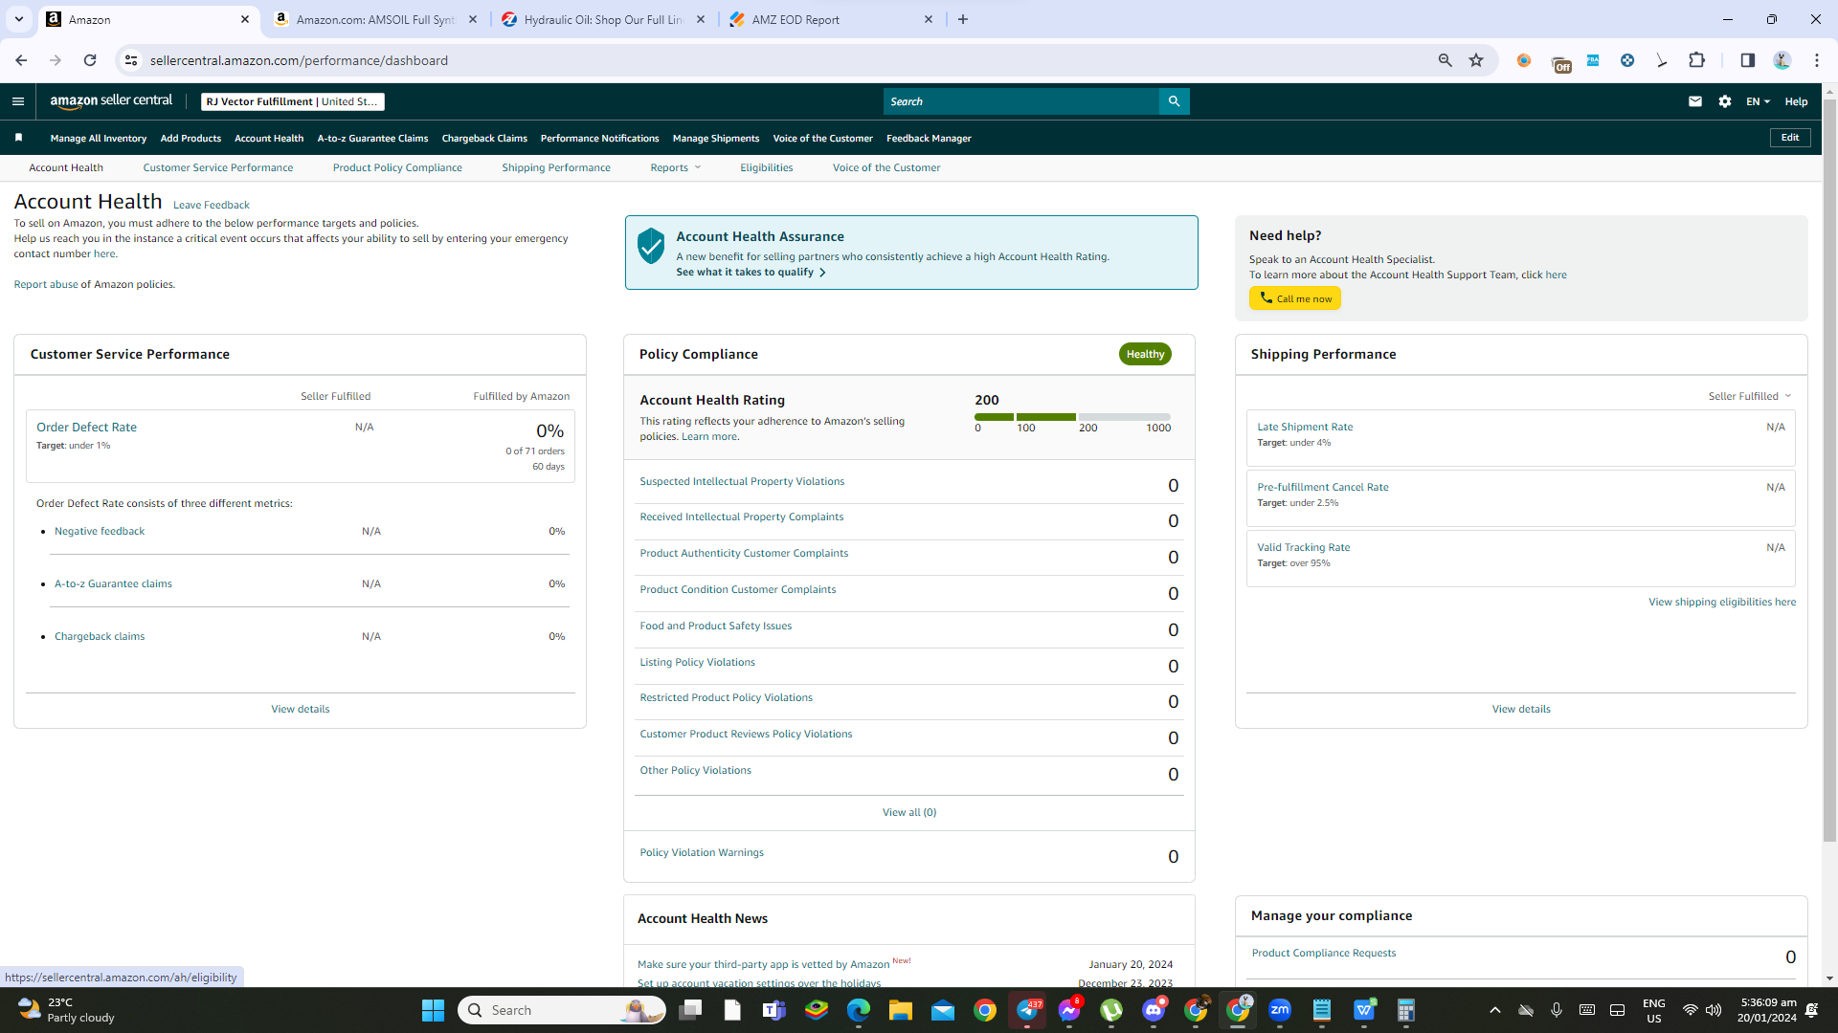The height and width of the screenshot is (1033, 1838).
Task: Click View shipping eligibilities here
Action: coord(1722,602)
